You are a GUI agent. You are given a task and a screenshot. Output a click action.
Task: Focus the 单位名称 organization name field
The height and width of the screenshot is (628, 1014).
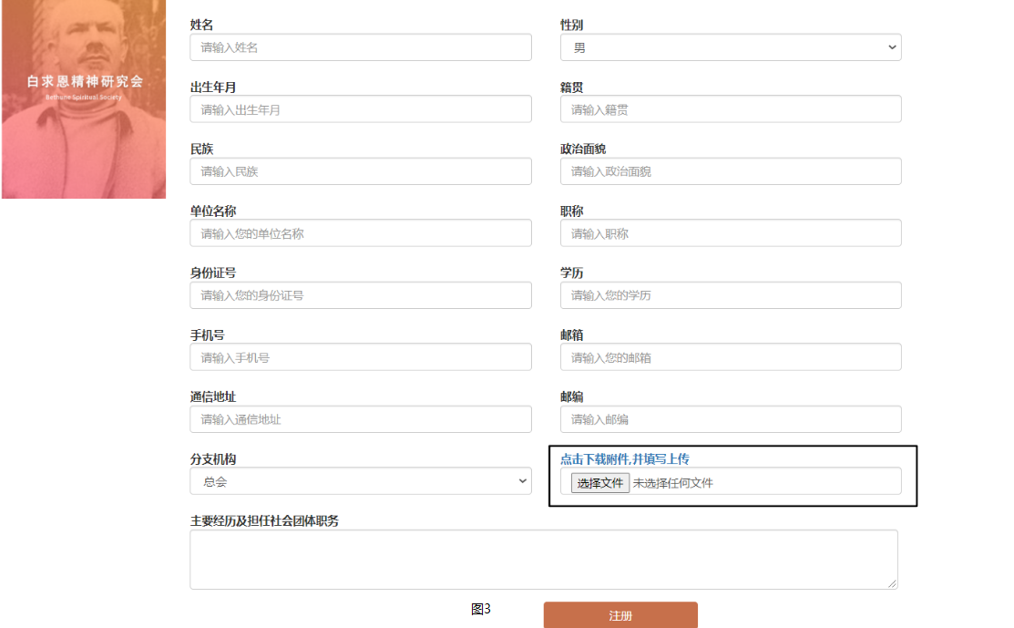[x=360, y=233]
